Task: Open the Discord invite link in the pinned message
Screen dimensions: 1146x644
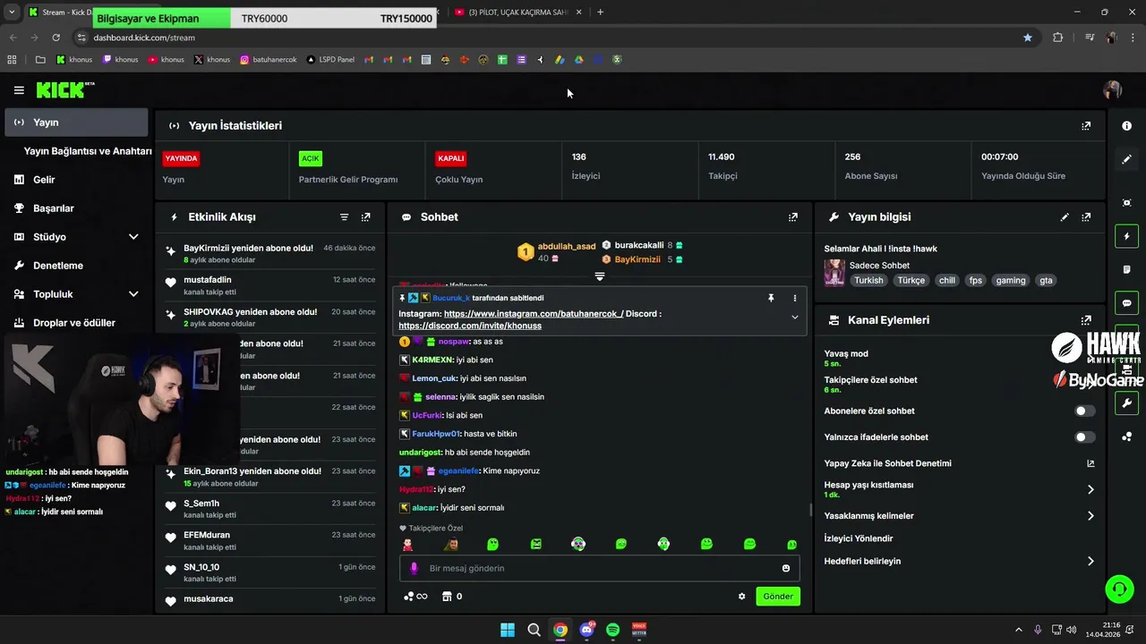Action: pos(470,326)
